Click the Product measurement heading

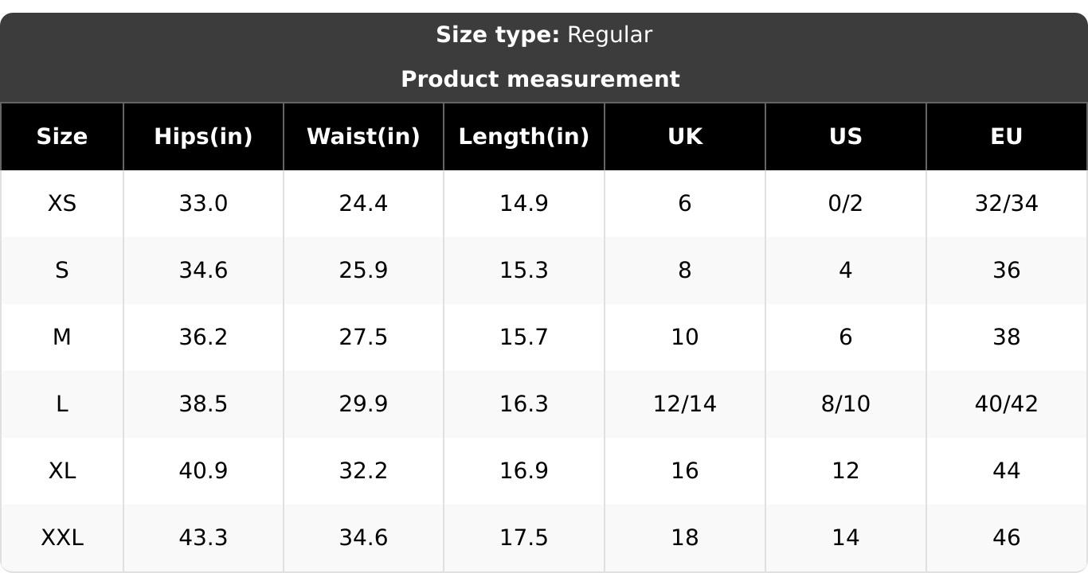pyautogui.click(x=540, y=80)
